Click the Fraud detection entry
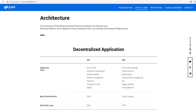The image size is (196, 110). tap(128, 88)
